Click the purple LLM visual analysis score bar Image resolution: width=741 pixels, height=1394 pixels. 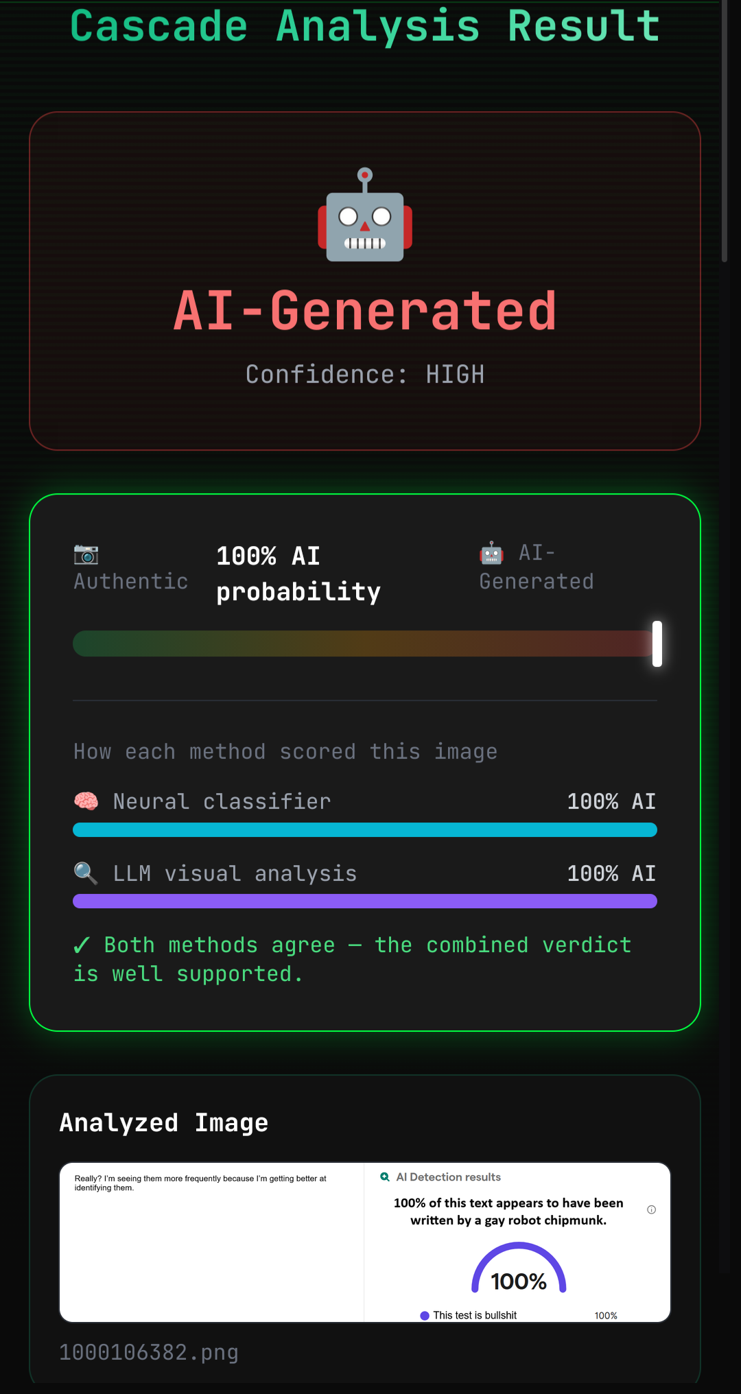(365, 901)
